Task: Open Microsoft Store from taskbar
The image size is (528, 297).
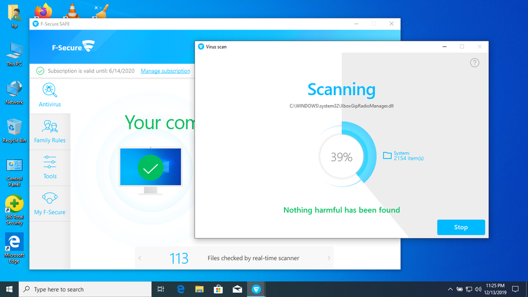Action: [x=218, y=289]
